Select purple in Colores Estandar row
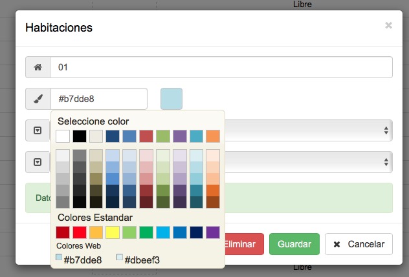Screen dimensions: 409x277 [x=213, y=232]
